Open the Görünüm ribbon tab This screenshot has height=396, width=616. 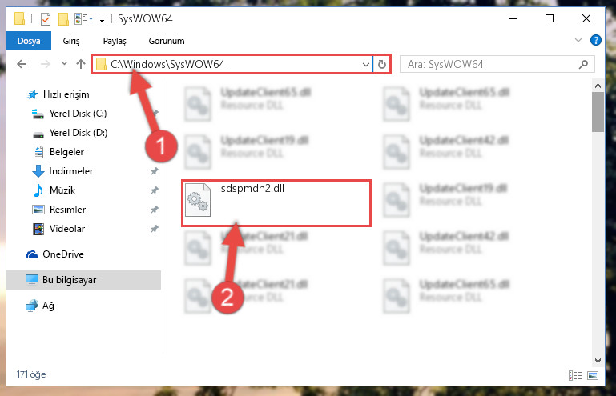pyautogui.click(x=166, y=41)
